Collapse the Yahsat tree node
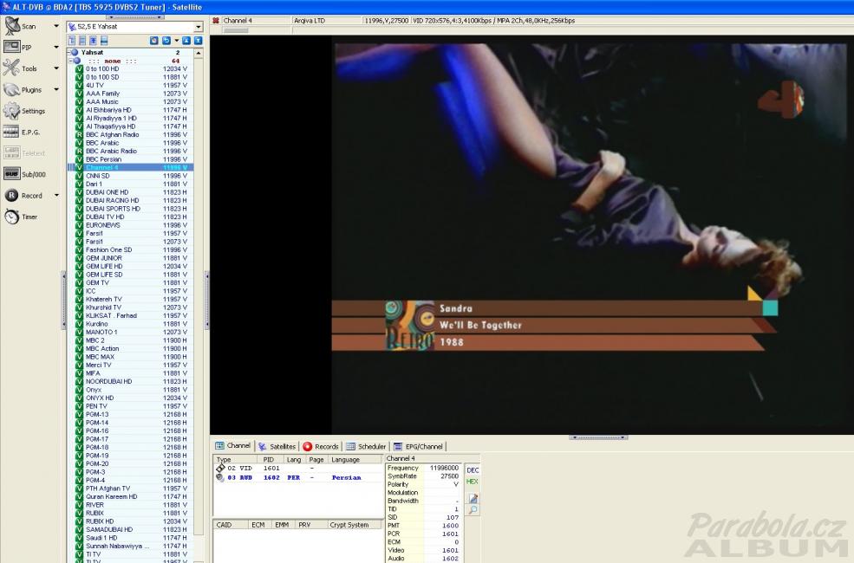 [x=69, y=53]
